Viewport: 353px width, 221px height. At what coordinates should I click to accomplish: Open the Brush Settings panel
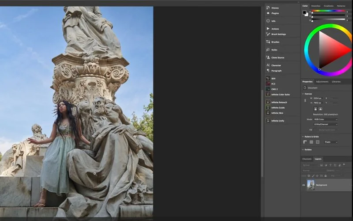click(278, 34)
